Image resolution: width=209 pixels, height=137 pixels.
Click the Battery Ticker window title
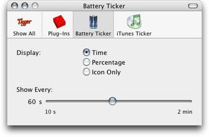click(x=104, y=6)
